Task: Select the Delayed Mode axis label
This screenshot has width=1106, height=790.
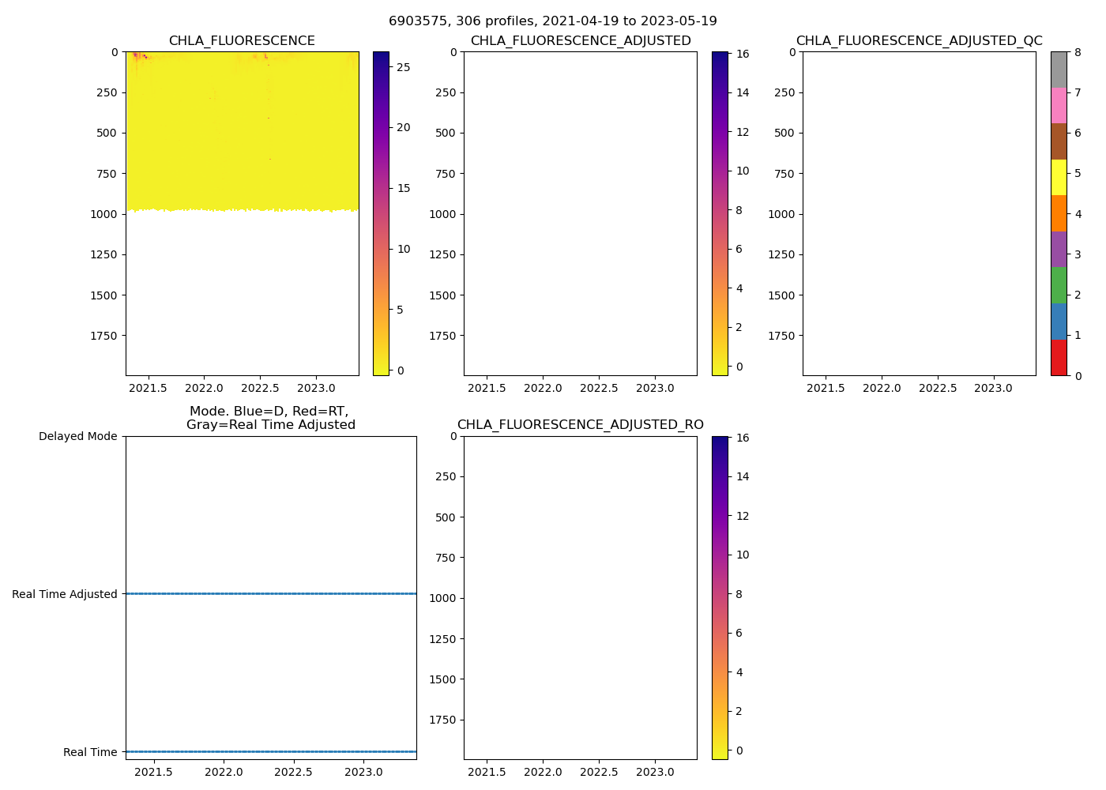Action: (77, 436)
